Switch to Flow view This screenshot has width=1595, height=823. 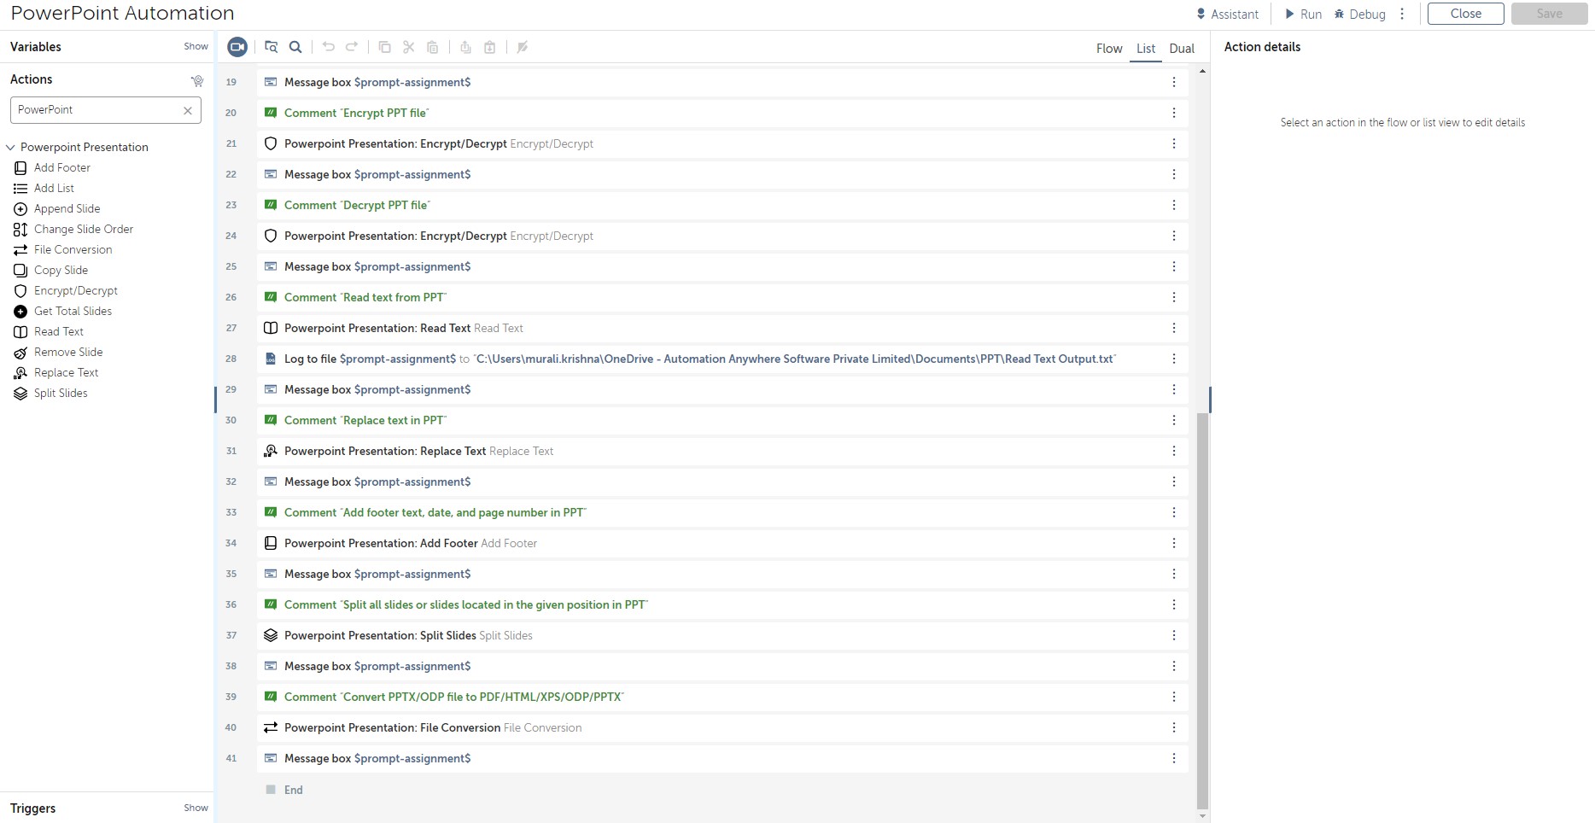(x=1109, y=49)
